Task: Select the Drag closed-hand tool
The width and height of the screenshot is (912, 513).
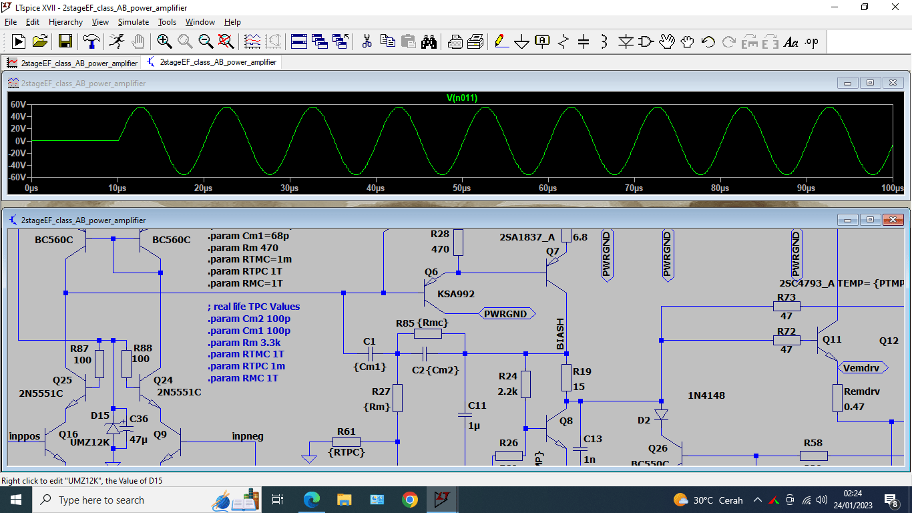Action: pyautogui.click(x=687, y=41)
